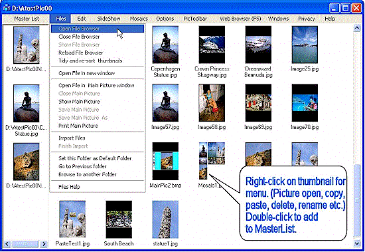
Task: Select Go to Previous folder
Action: (x=98, y=166)
